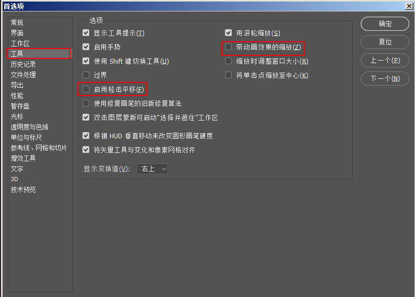Switch to 性能 preferences page

17,96
